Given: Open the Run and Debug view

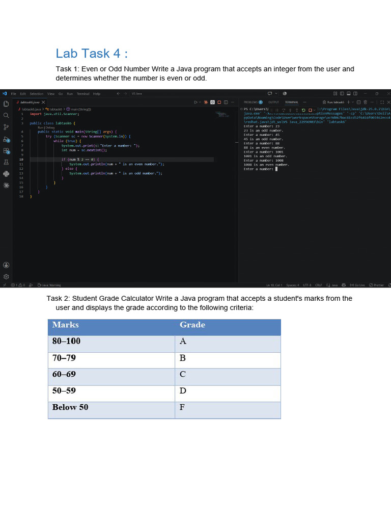Looking at the screenshot, I should (6, 139).
